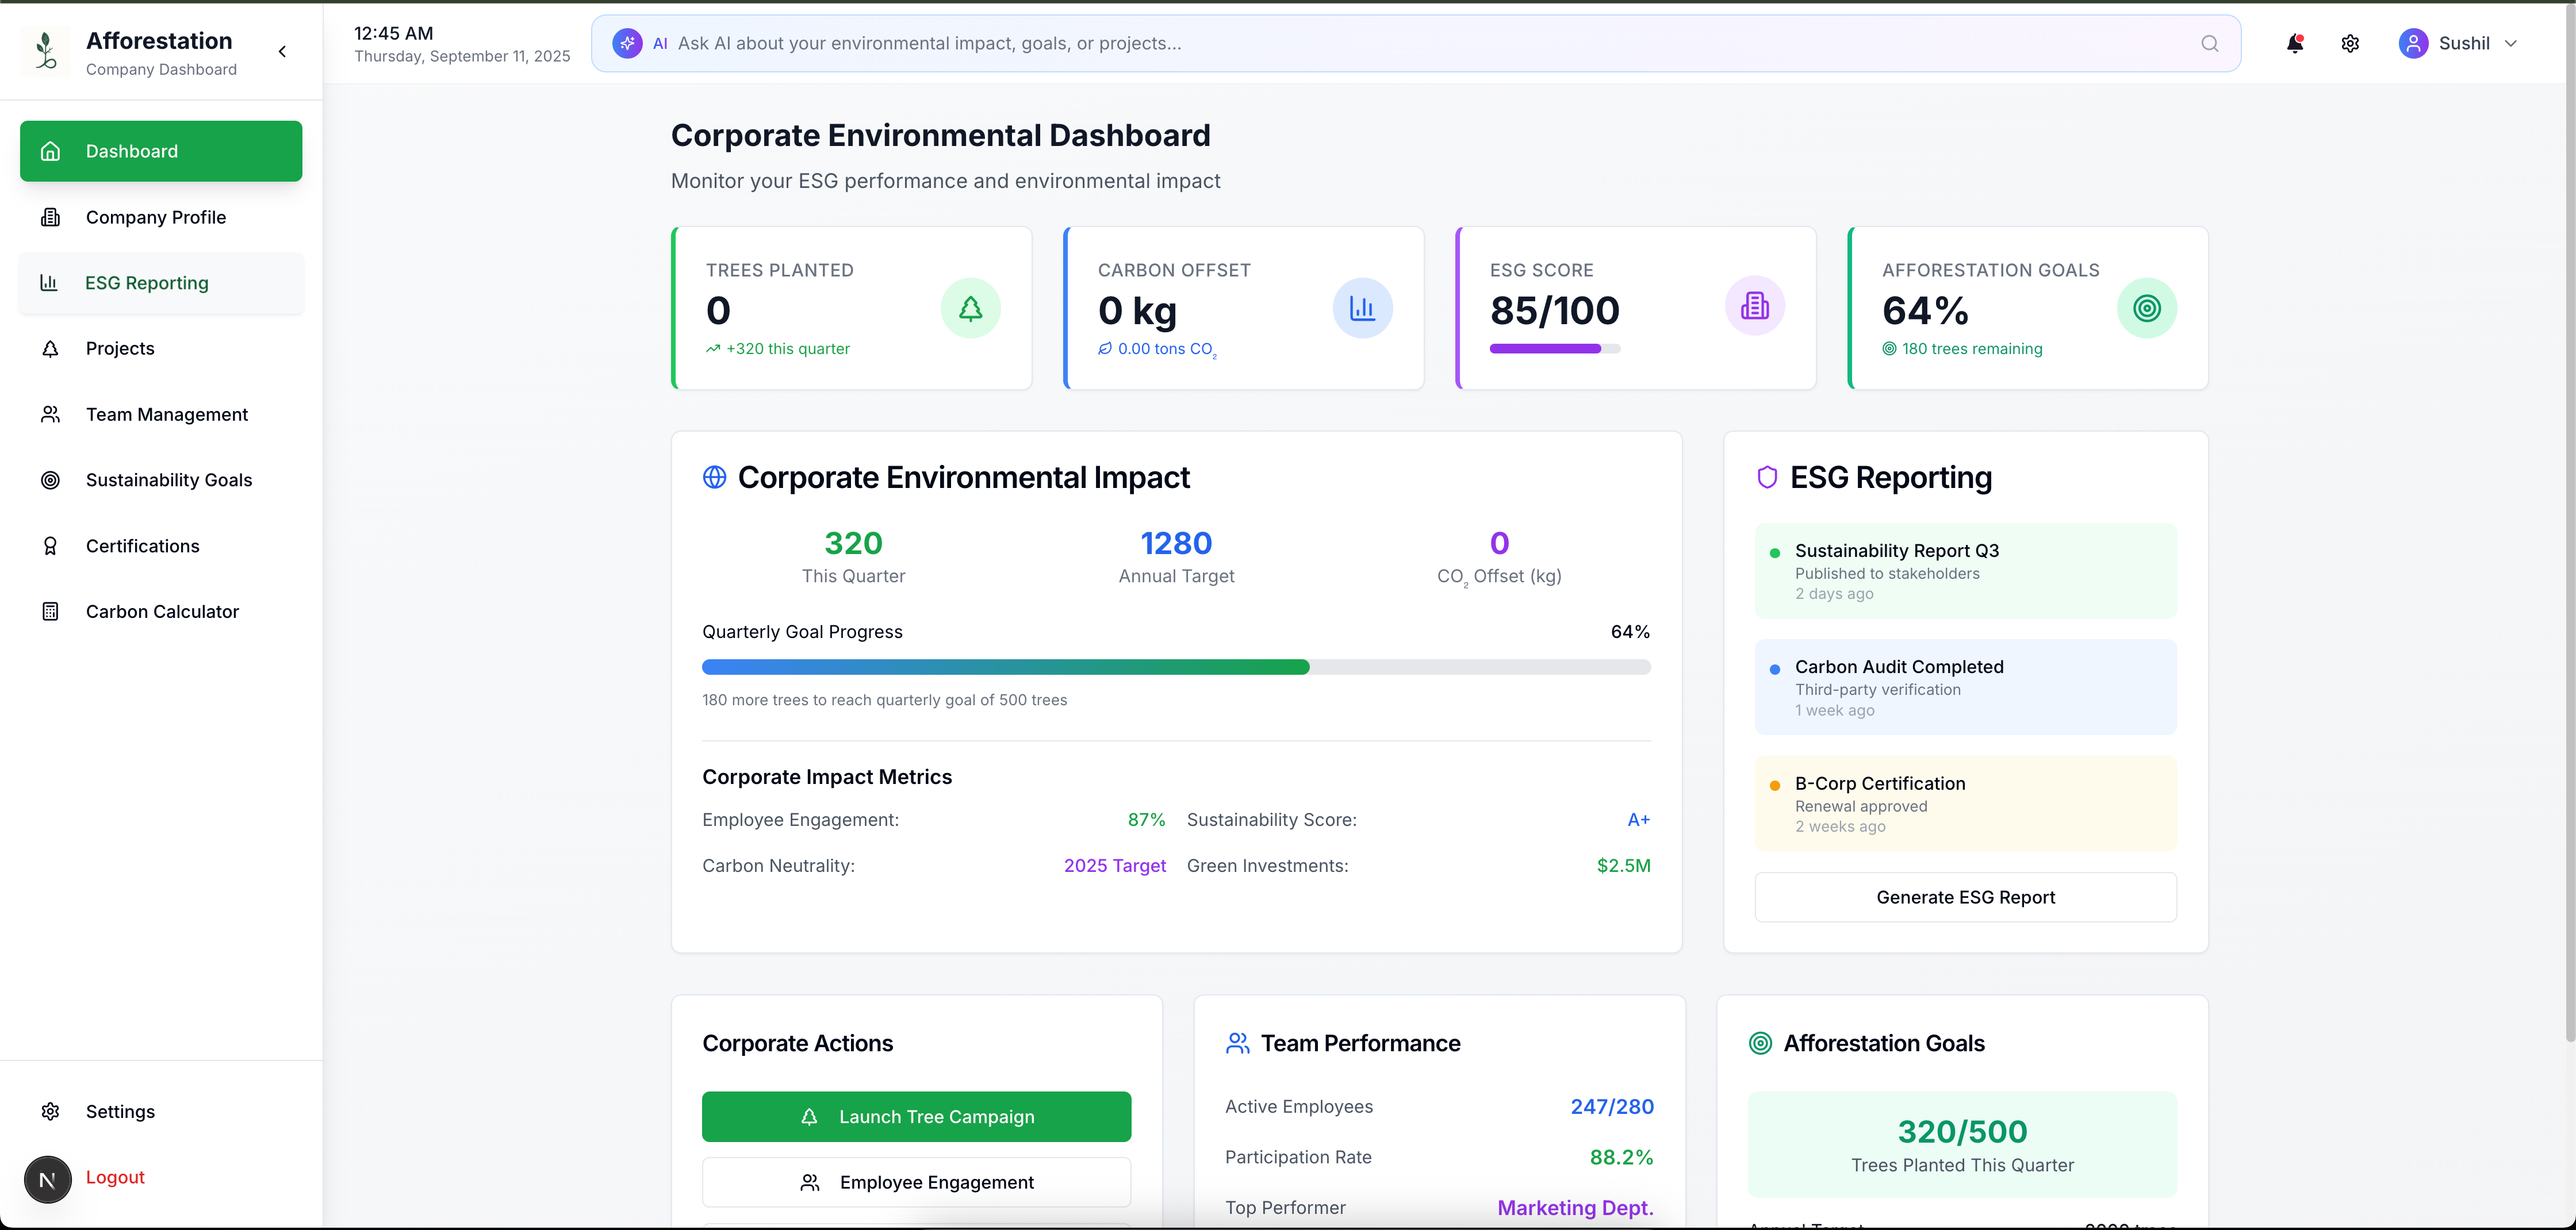Click Launch Tree Campaign
The height and width of the screenshot is (1230, 2576).
(x=916, y=1116)
